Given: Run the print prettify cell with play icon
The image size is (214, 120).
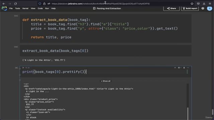Looking at the screenshot, I should tap(23, 68).
